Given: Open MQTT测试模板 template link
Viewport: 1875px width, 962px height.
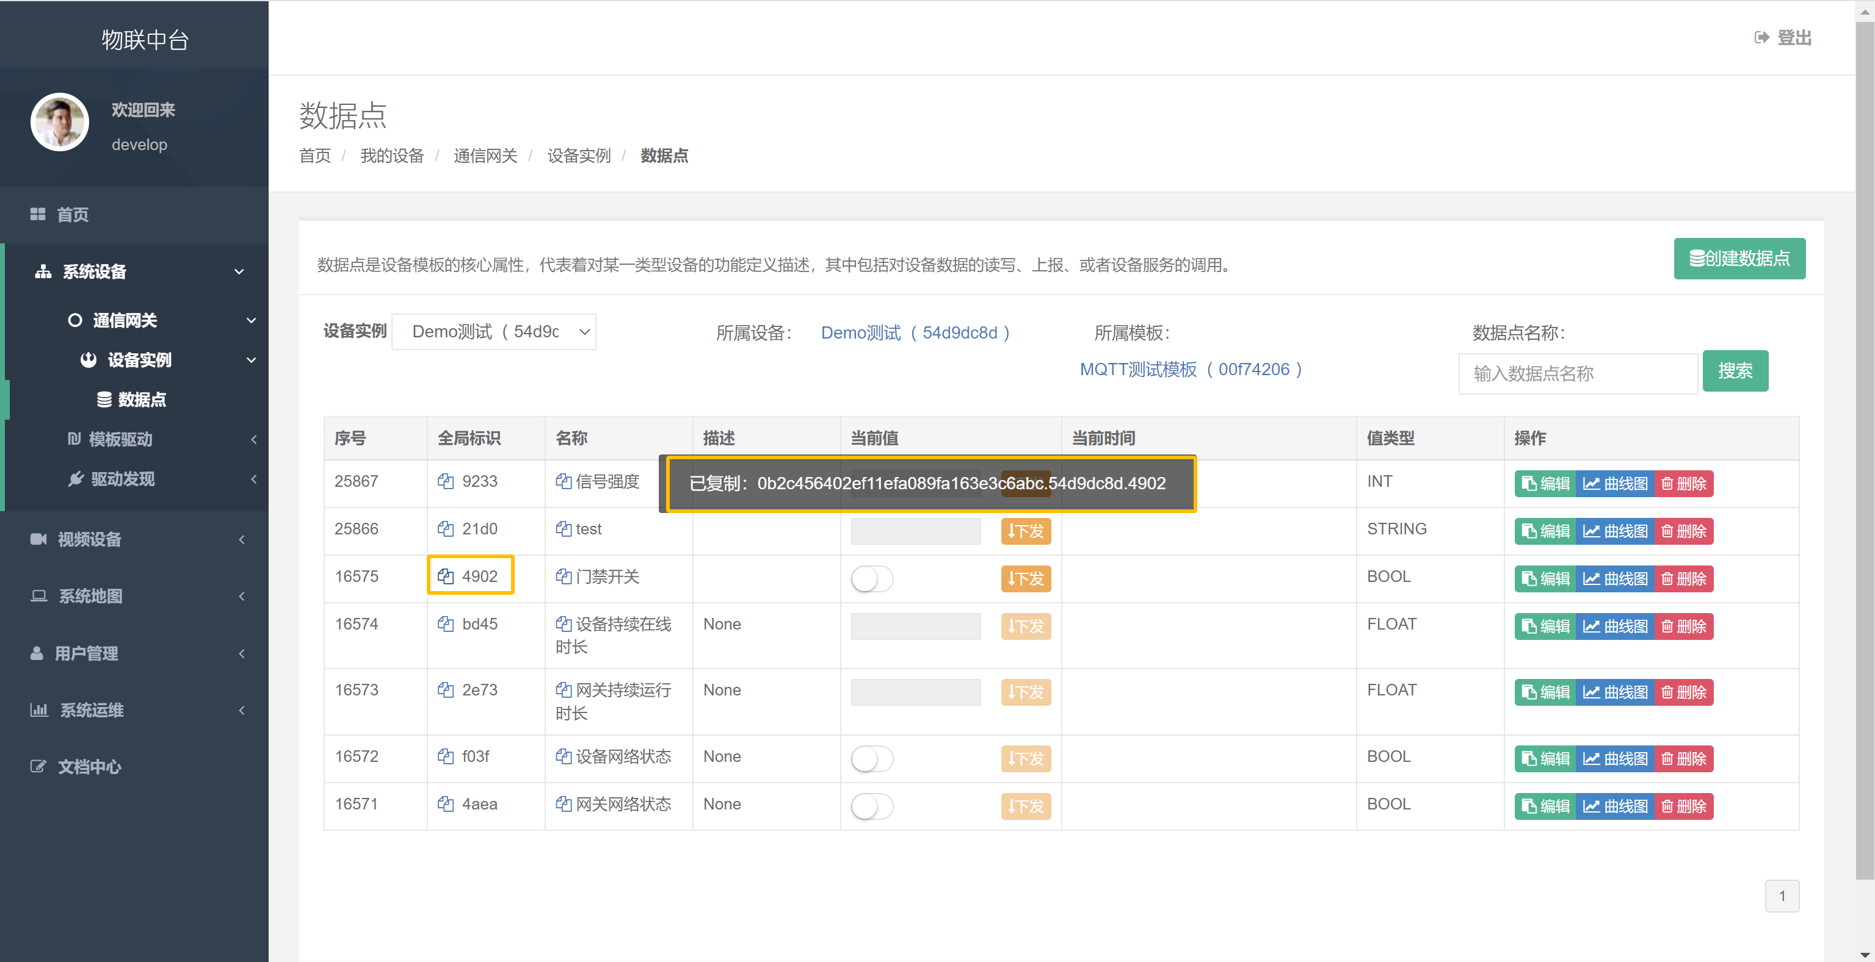Looking at the screenshot, I should [x=1190, y=370].
